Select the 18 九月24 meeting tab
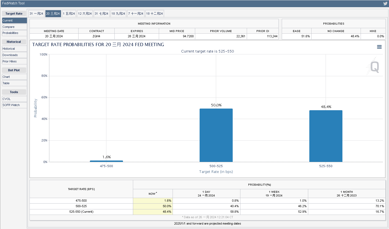 [118, 14]
